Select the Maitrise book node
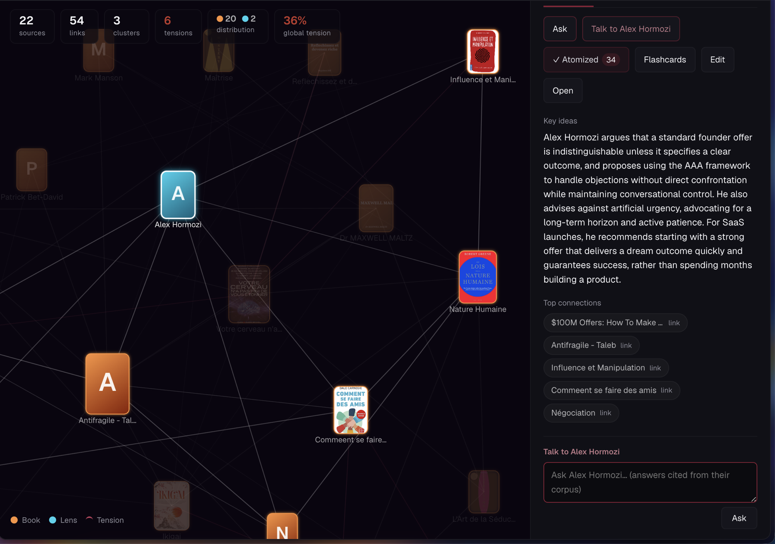 (x=219, y=52)
